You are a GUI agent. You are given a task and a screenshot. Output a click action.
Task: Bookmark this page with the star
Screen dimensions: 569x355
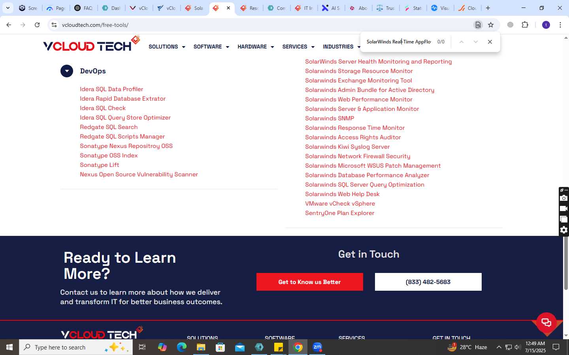(x=491, y=25)
